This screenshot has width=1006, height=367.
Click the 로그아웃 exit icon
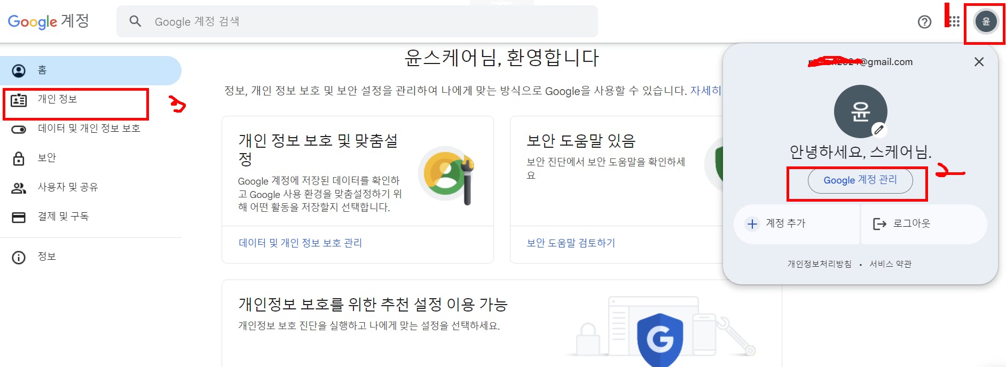[879, 224]
